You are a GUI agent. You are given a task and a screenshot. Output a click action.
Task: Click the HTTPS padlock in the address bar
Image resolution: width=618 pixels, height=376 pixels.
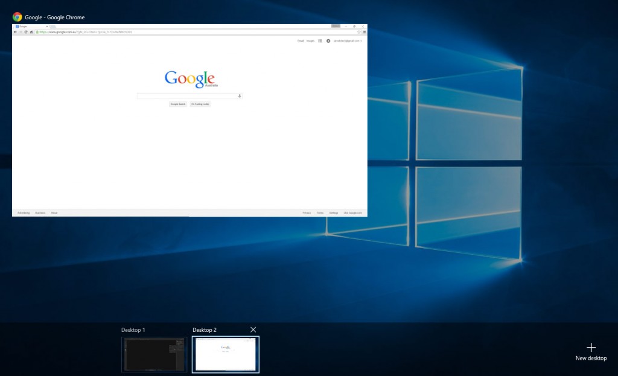tap(37, 31)
